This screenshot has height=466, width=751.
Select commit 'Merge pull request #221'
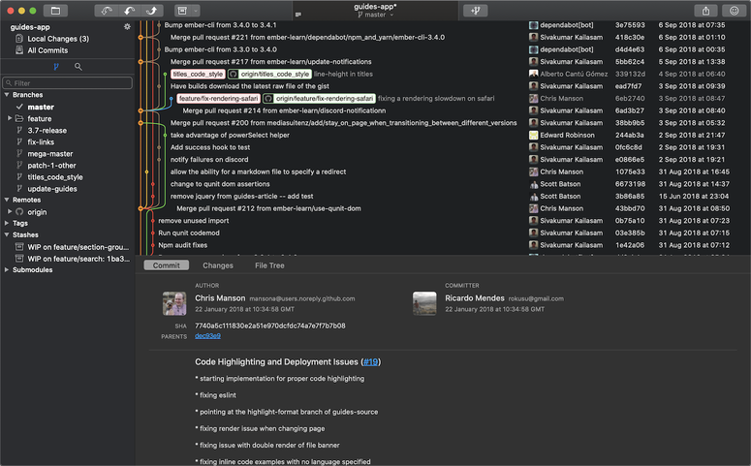(x=307, y=38)
